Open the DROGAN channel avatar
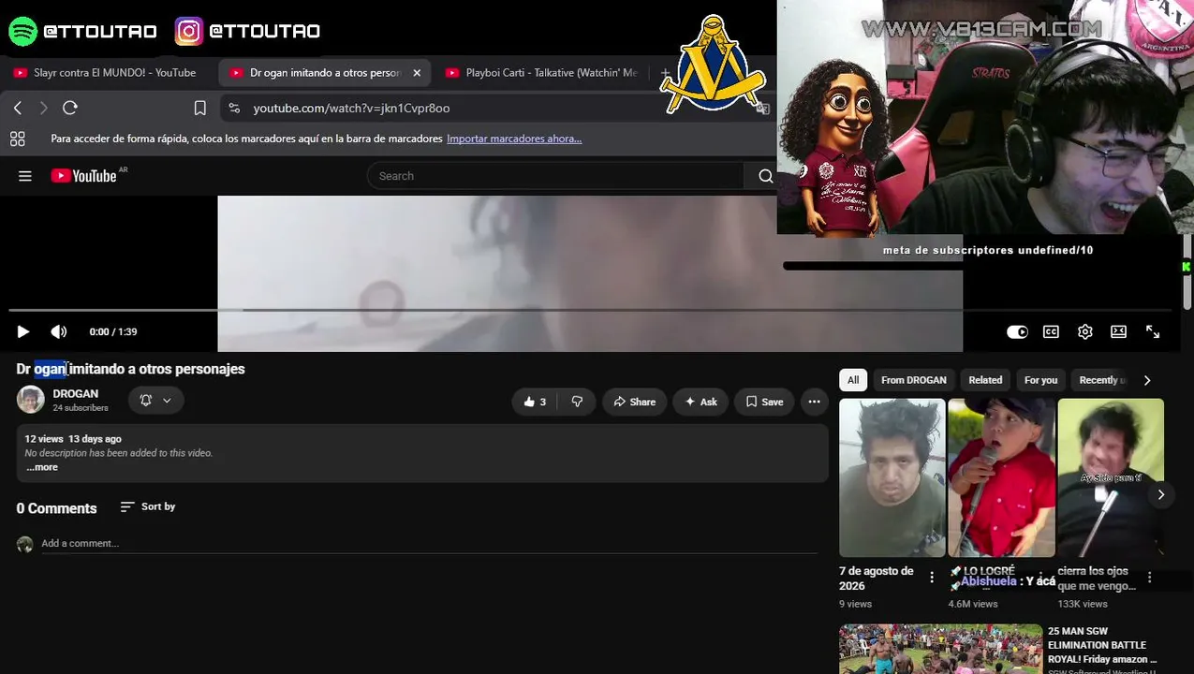The image size is (1194, 674). 30,400
